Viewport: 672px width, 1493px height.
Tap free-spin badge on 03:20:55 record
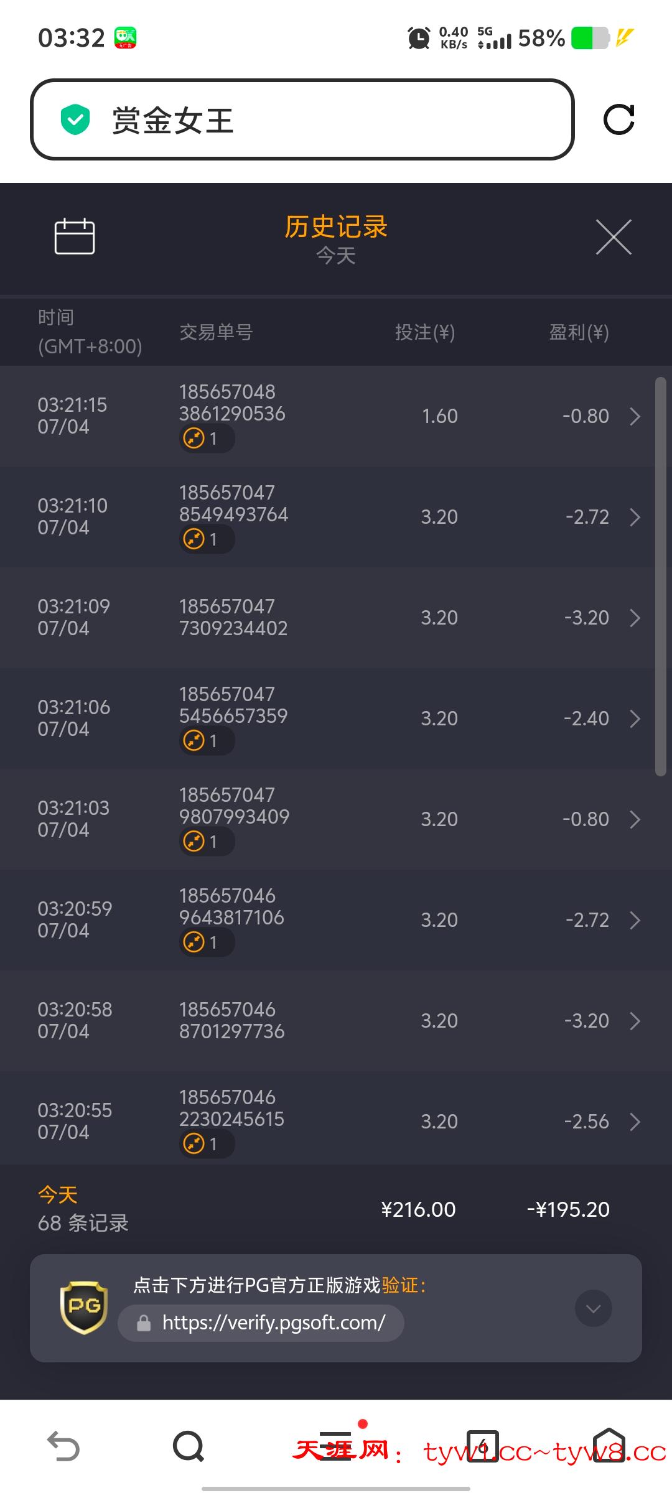coord(207,1143)
